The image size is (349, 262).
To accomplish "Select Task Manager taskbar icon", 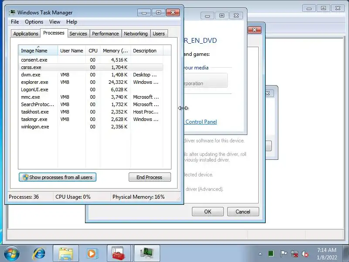I will [147, 254].
